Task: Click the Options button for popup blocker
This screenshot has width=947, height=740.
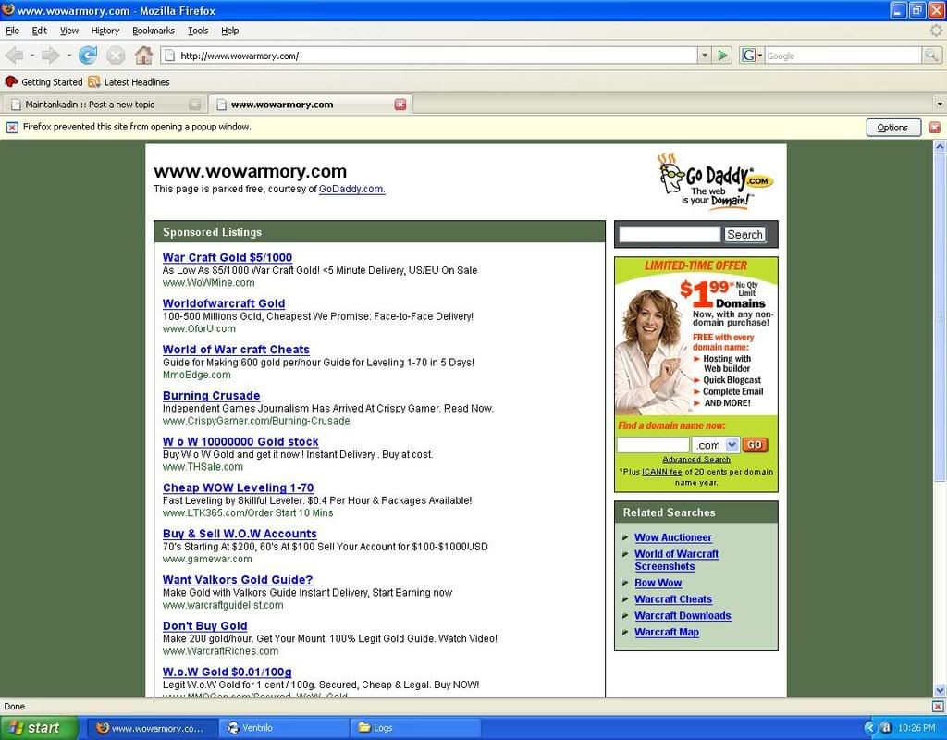Action: (x=893, y=127)
